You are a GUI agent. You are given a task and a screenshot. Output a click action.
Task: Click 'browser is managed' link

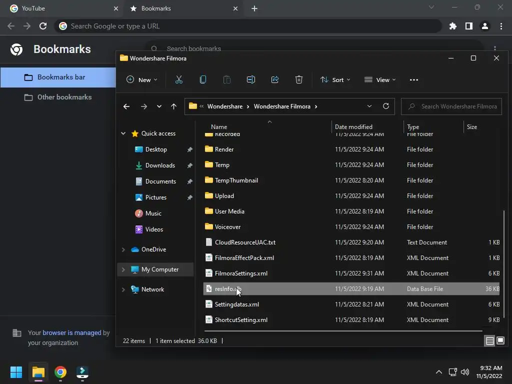[72, 332]
